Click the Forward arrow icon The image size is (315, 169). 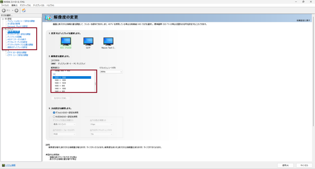click(17, 10)
